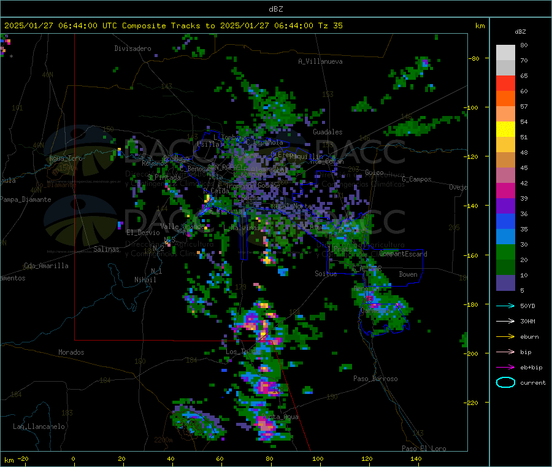Click the 'Composite Tracks' timestamp header line
The width and height of the screenshot is (552, 467).
[173, 26]
